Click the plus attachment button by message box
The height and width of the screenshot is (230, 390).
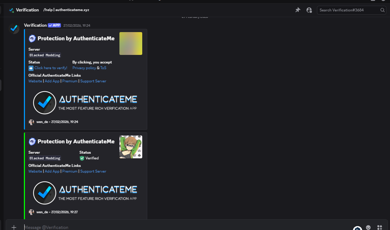tap(14, 227)
